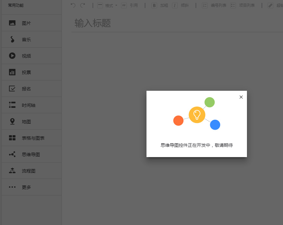The image size is (283, 225).
Task: Click the 地图 location pin icon
Action: (12, 121)
